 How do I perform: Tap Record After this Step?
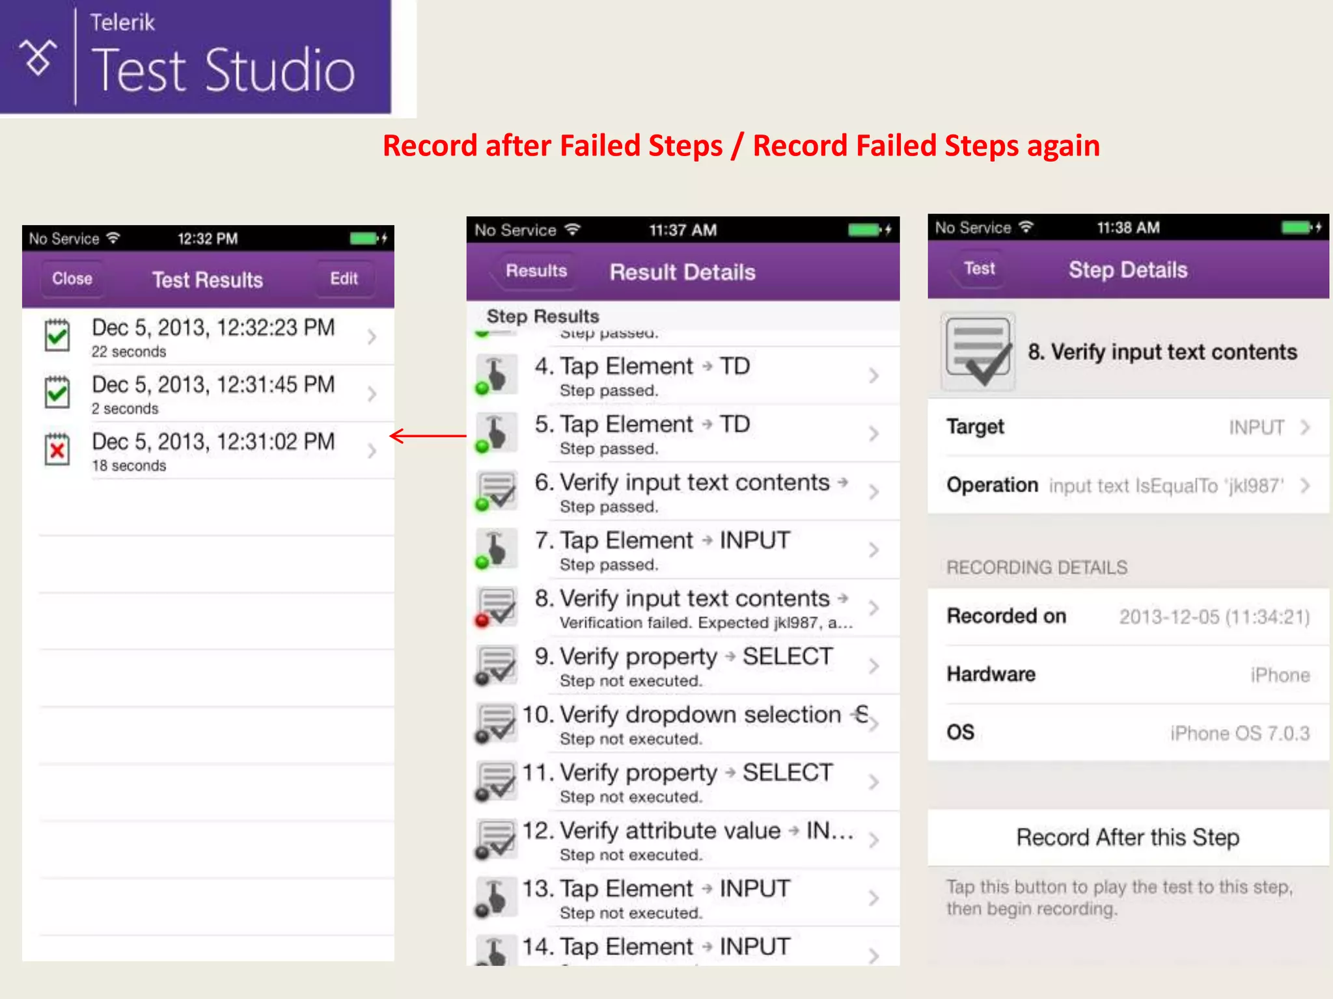1127,837
